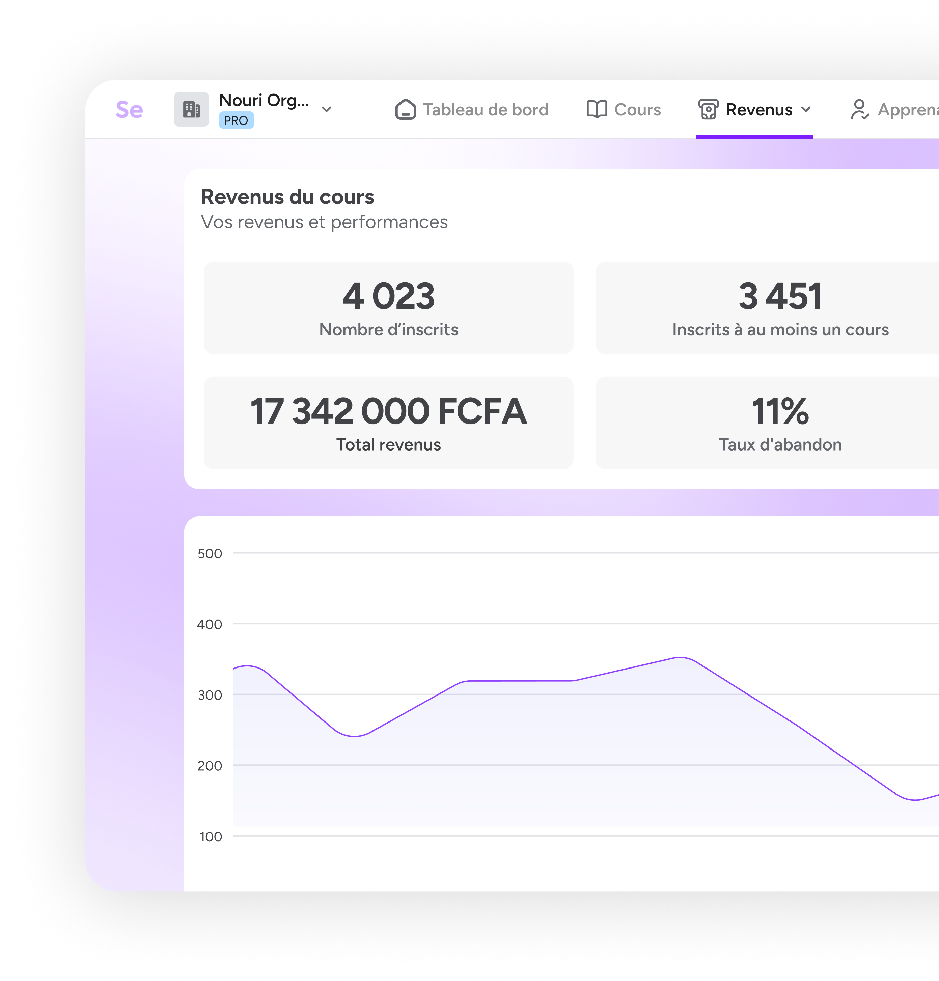Open the Nouri Org... organization switcher
This screenshot has width=939, height=981.
(264, 101)
